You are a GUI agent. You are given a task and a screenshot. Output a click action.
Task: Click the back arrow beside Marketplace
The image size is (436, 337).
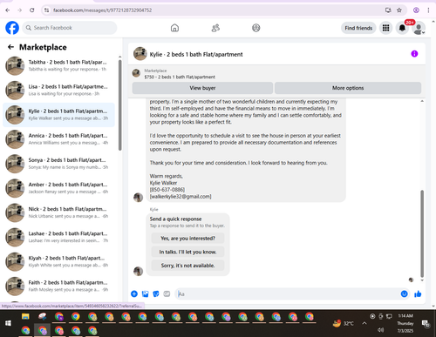pyautogui.click(x=11, y=47)
